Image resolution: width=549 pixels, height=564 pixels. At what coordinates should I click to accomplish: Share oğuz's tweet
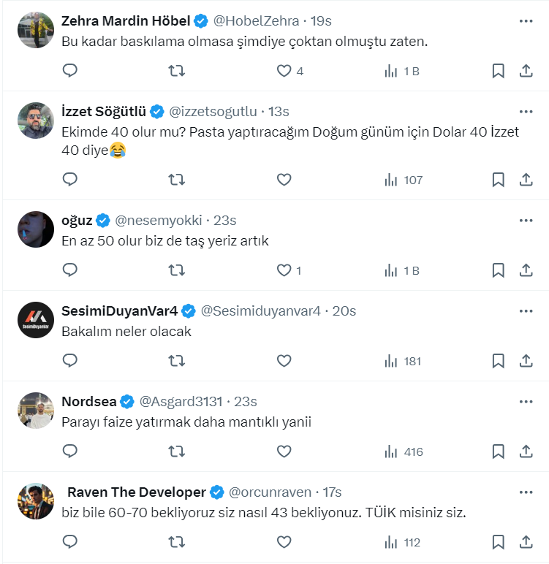tap(526, 270)
